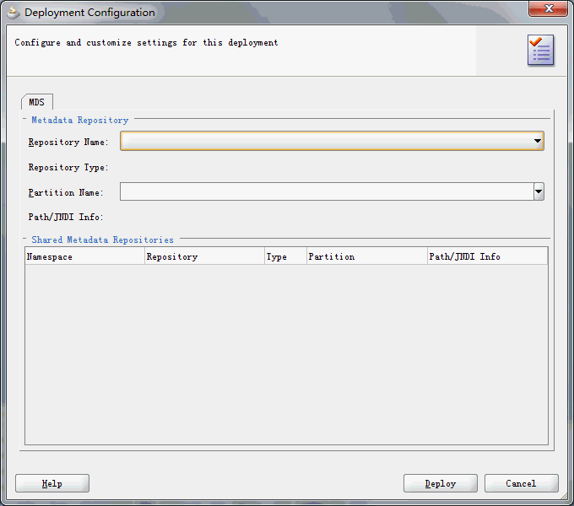The height and width of the screenshot is (506, 574).
Task: Open the Repository Name dropdown arrow
Action: point(538,141)
